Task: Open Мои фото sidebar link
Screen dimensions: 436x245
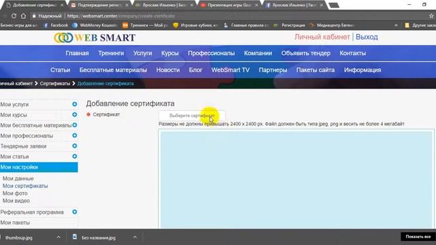Action: point(15,193)
